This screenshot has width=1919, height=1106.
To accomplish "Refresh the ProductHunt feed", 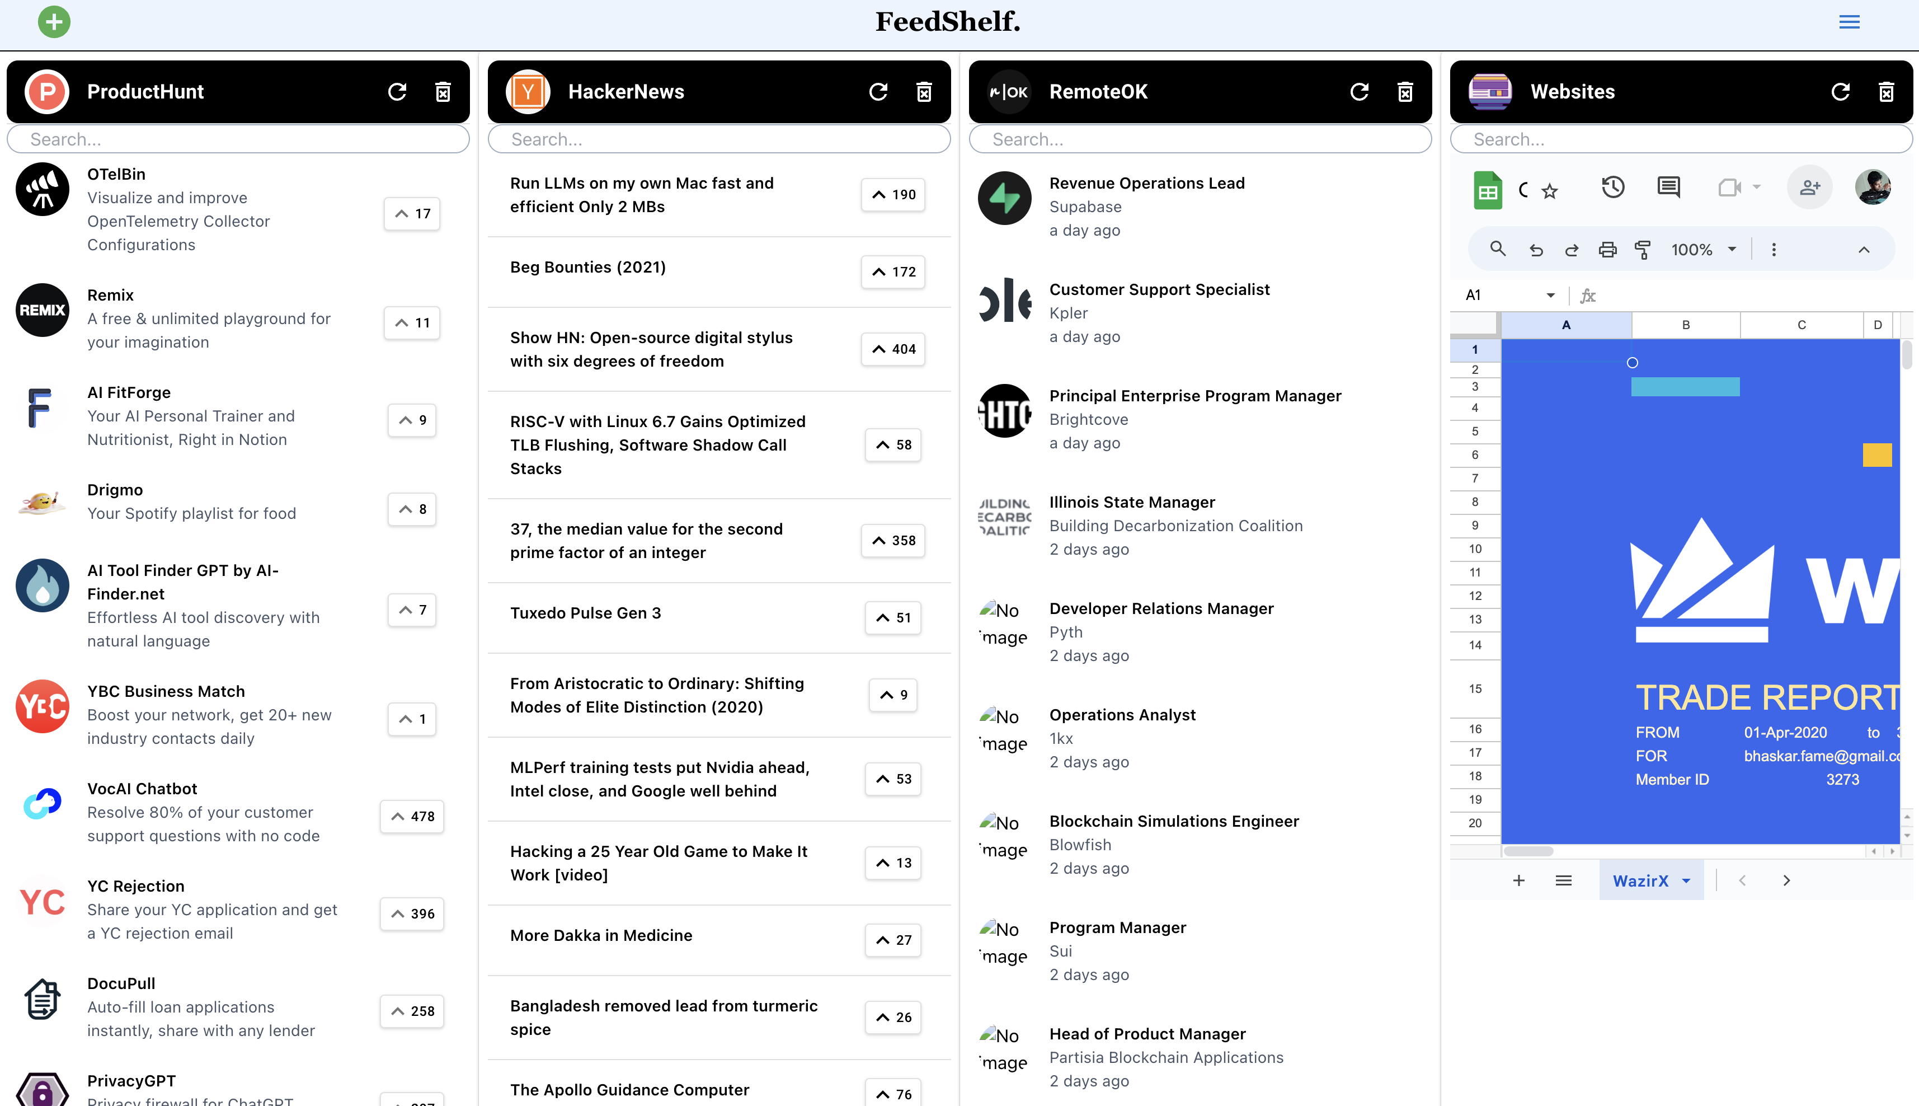I will click(397, 92).
